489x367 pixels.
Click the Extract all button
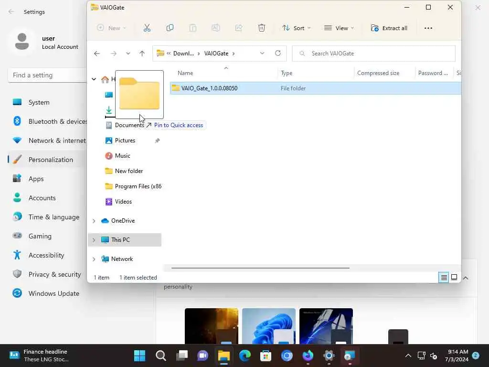tap(389, 28)
